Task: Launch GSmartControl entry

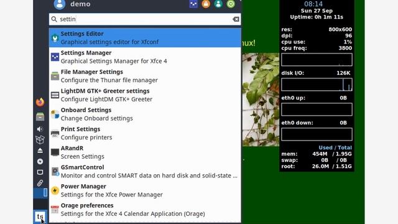Action: point(145,171)
